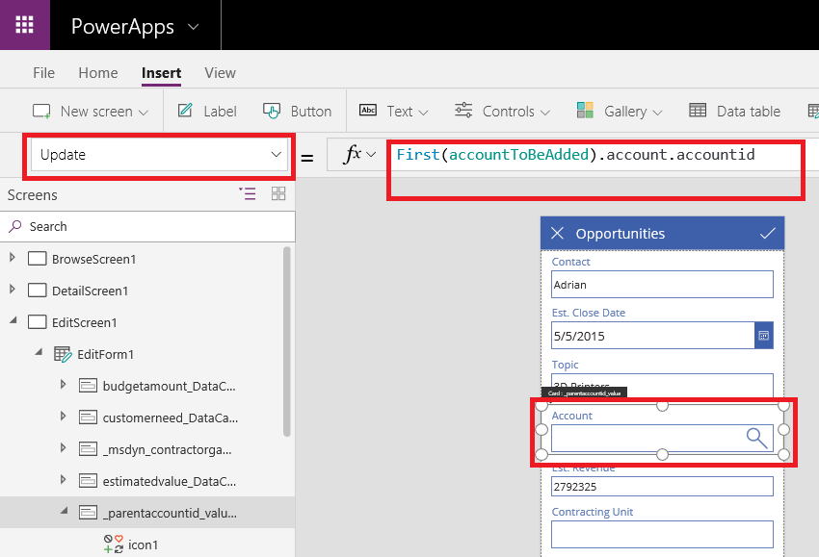
Task: Switch to the View ribbon tab
Action: (x=220, y=72)
